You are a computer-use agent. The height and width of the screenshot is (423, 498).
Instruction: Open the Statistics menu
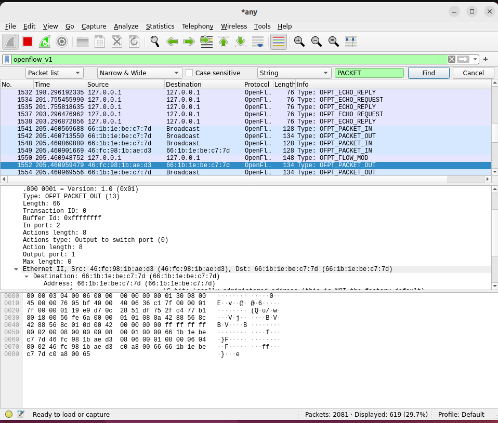[160, 26]
